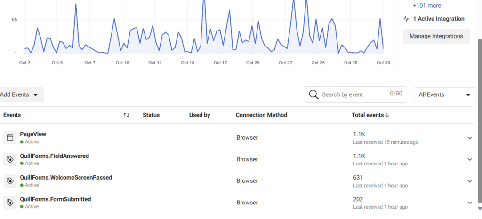Click the vertical scrollbar thumb
482x219 pixels.
[x=480, y=120]
